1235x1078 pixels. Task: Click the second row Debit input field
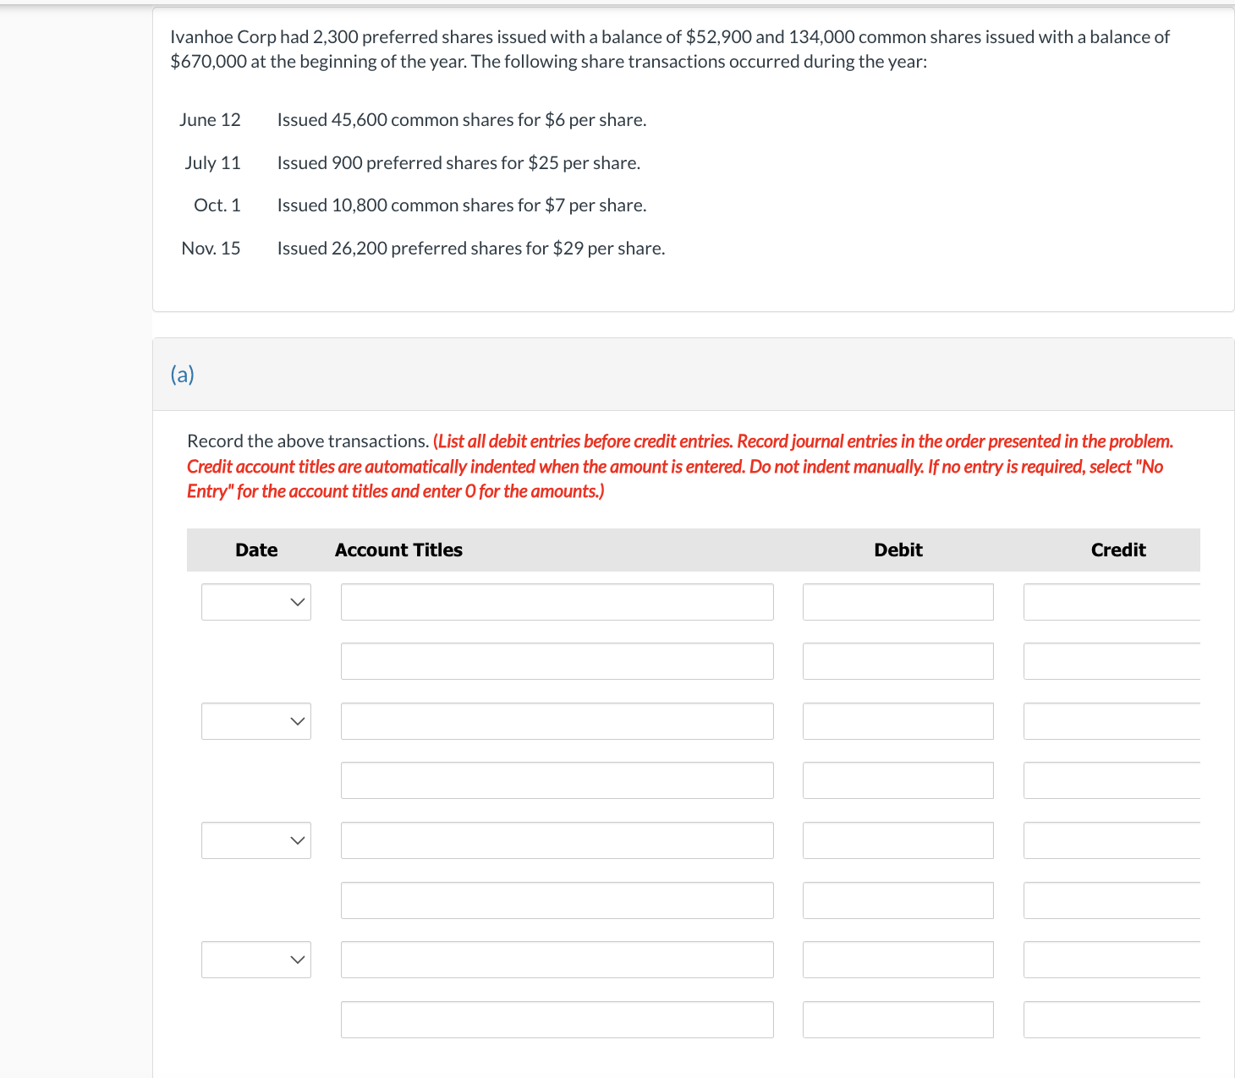coord(898,661)
